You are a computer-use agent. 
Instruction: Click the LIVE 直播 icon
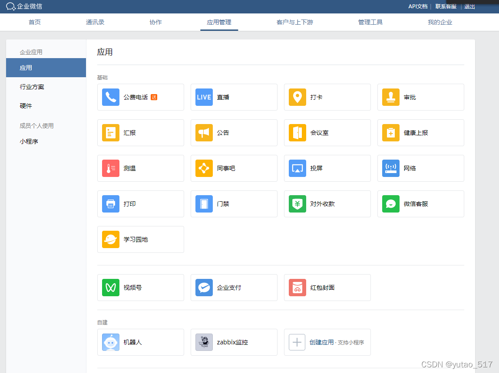click(204, 97)
